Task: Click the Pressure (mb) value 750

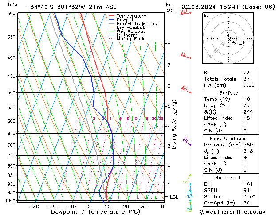Action: click(248, 145)
